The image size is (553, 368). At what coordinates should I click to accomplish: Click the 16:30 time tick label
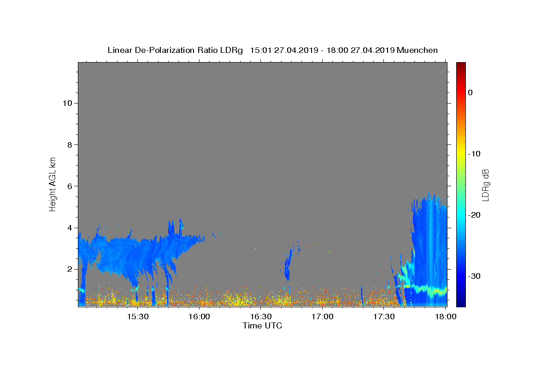tap(261, 317)
